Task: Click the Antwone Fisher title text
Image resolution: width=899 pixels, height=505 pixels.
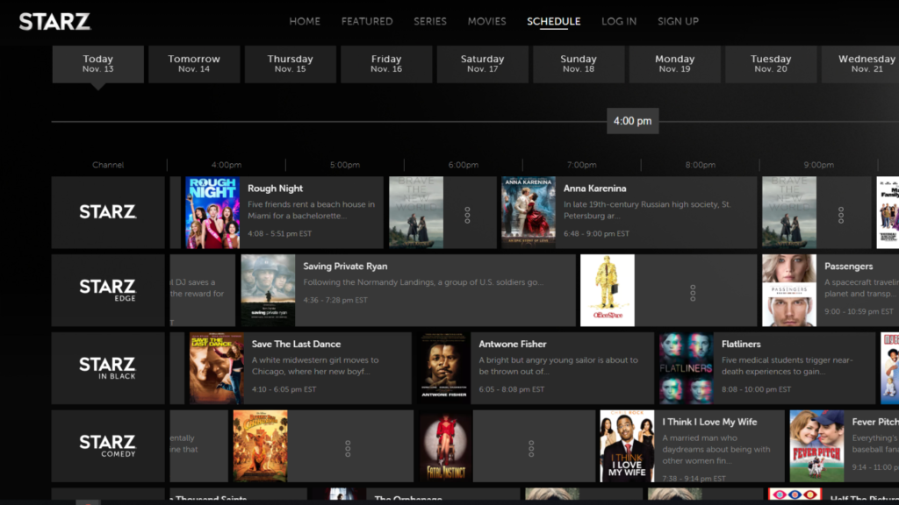Action: (x=513, y=344)
